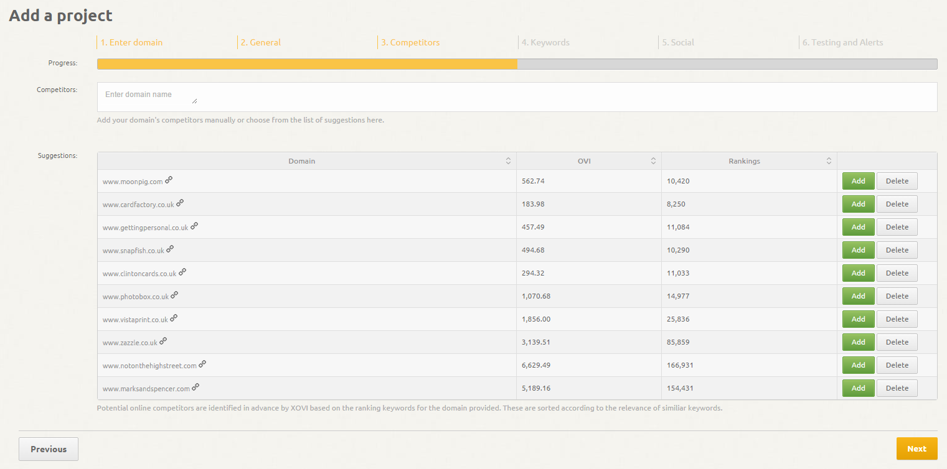Add www.snapfish.co.uk as competitor
Image resolution: width=947 pixels, height=469 pixels.
pyautogui.click(x=859, y=250)
